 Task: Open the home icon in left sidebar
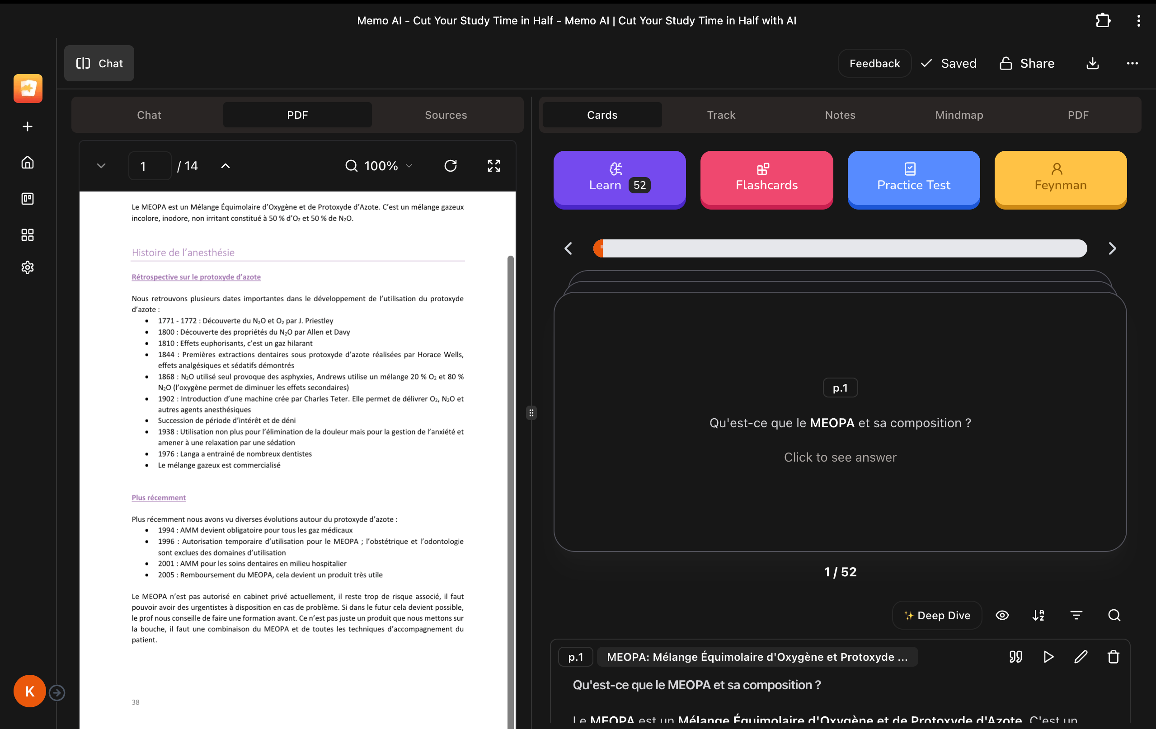[x=28, y=162]
